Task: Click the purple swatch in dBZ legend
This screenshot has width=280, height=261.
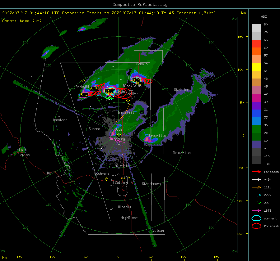Action: 256,106
